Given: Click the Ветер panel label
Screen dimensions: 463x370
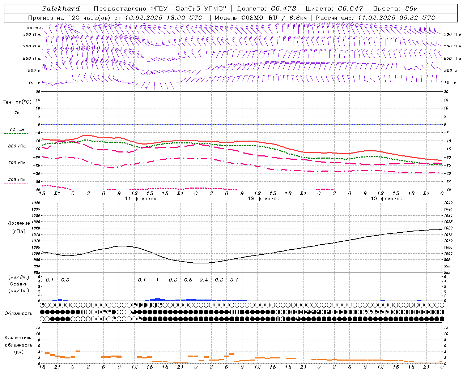Looking at the screenshot, I should pos(33,27).
